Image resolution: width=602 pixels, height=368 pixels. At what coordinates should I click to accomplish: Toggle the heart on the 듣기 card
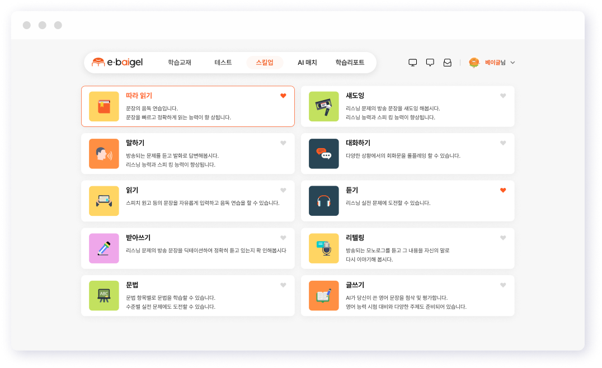pos(503,190)
